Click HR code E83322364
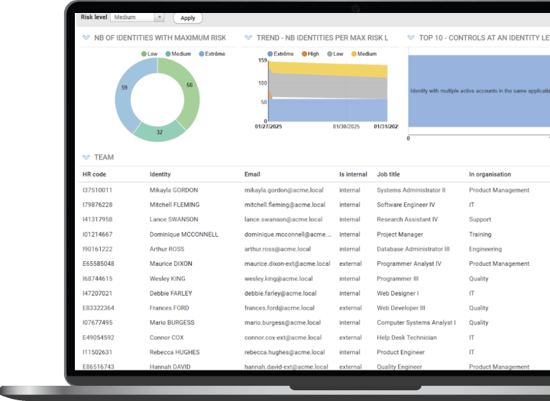This screenshot has width=550, height=401. pos(99,308)
